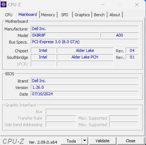
Task: Click the Close button at bottom
Action: click(x=131, y=141)
